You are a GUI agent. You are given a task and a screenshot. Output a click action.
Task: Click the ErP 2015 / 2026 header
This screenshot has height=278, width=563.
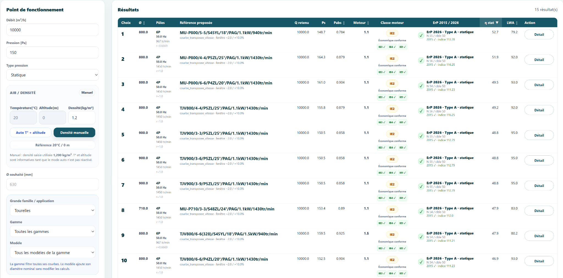click(446, 23)
